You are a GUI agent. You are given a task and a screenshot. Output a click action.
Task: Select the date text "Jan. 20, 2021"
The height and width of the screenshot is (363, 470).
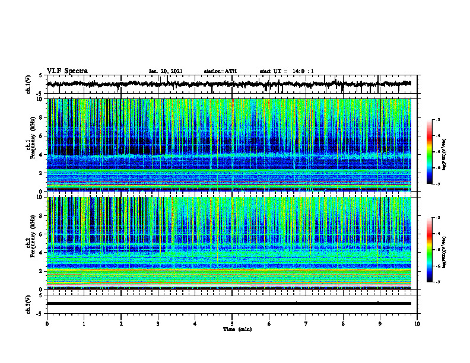point(166,71)
